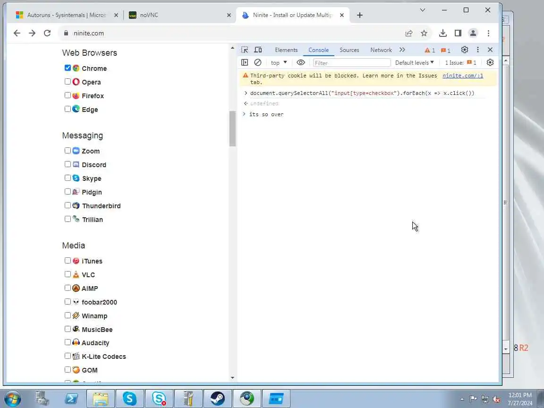544x408 pixels.
Task: Go forward using the browser arrow
Action: (x=32, y=33)
